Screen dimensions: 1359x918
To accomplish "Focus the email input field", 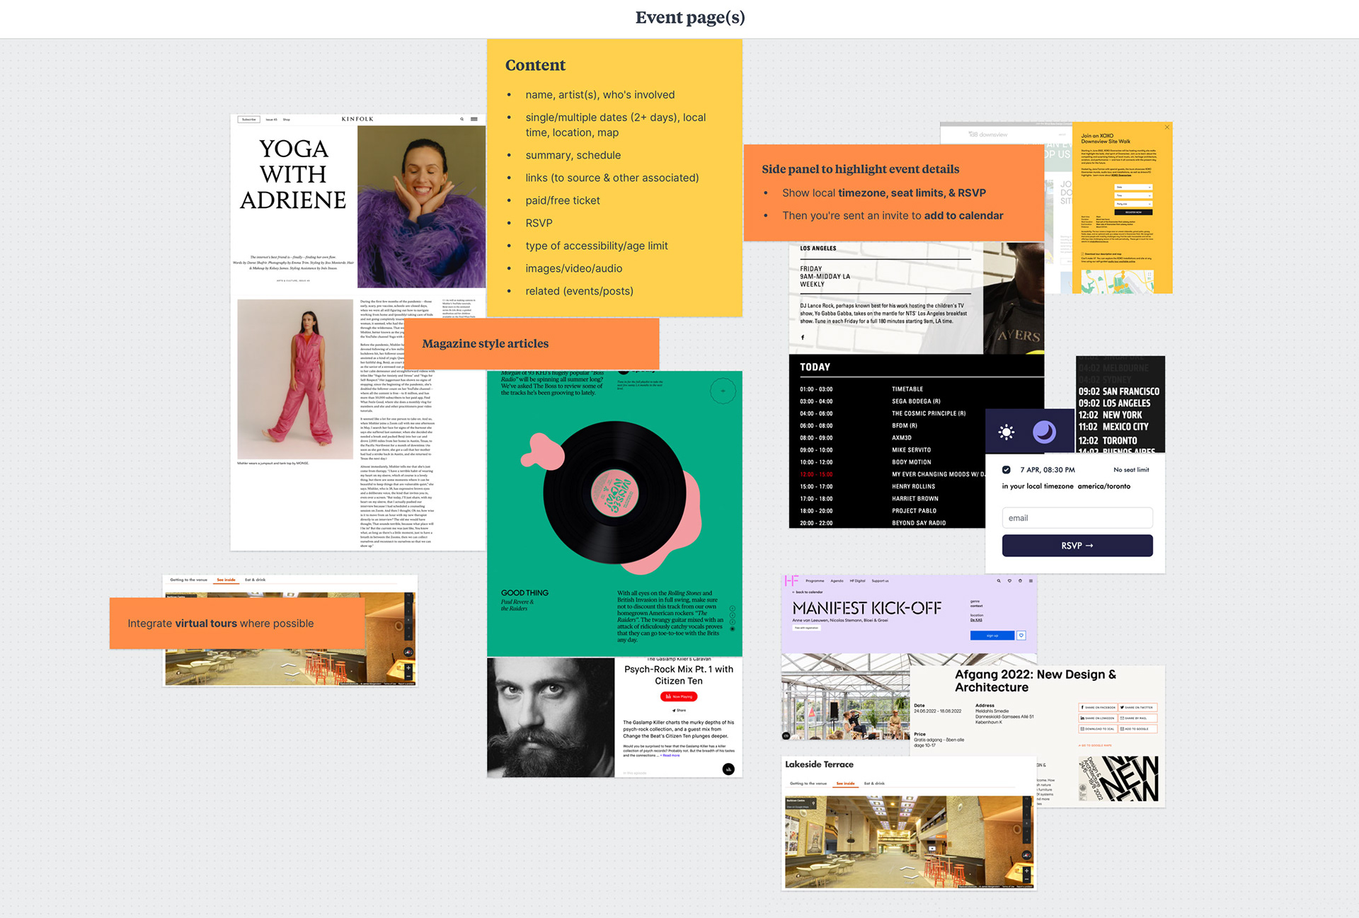I will click(x=1077, y=518).
